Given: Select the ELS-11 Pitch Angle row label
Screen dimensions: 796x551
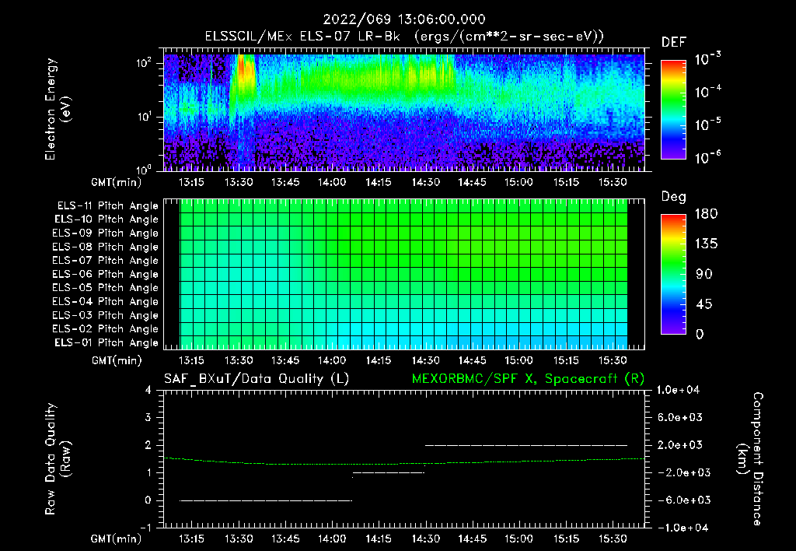Looking at the screenshot, I should (107, 206).
